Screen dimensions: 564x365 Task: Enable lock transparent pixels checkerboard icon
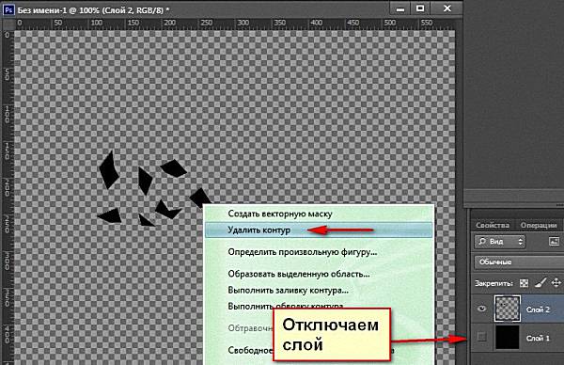(x=525, y=283)
